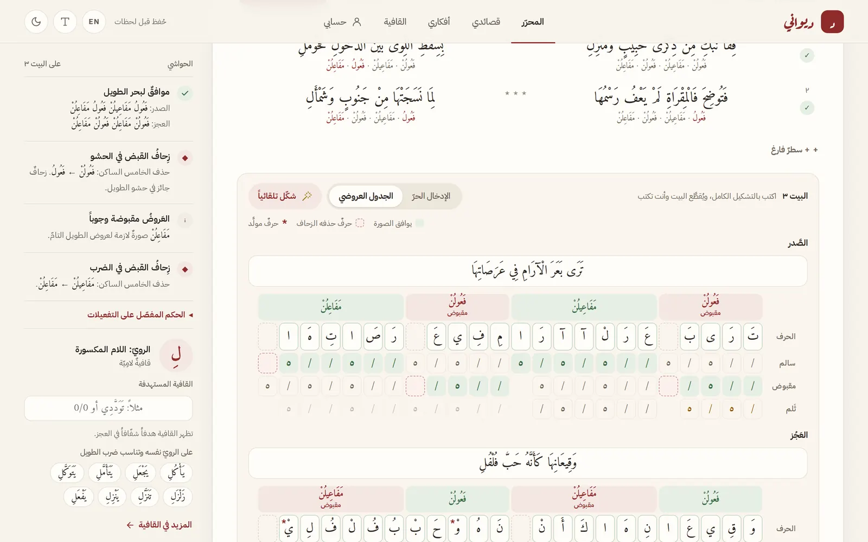This screenshot has height=542, width=868.
Task: Switch to الجدول العروضي view
Action: [366, 196]
